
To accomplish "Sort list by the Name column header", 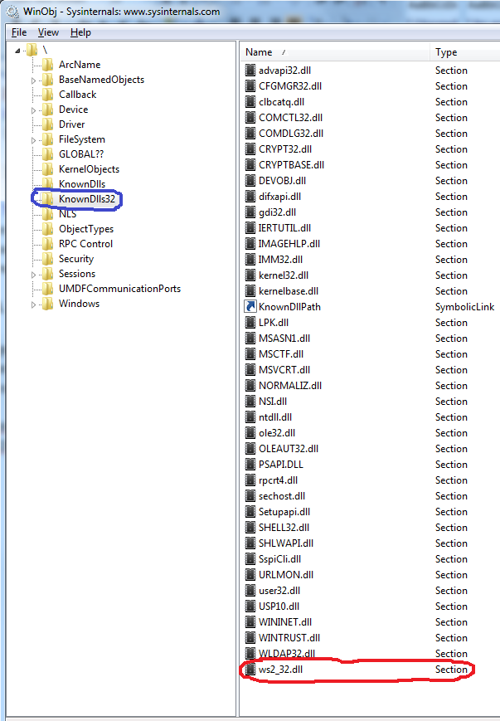I will (x=335, y=52).
